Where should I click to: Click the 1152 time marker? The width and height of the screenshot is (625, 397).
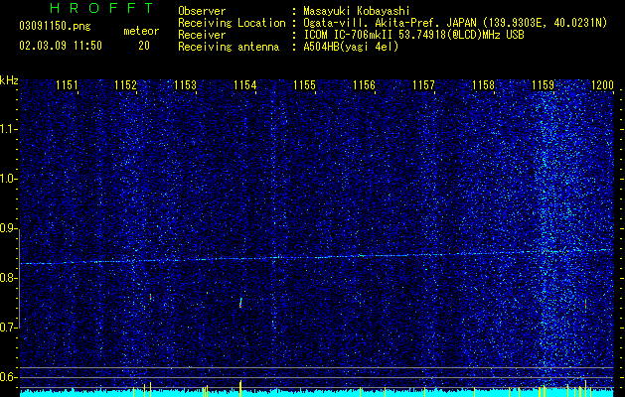[x=125, y=84]
